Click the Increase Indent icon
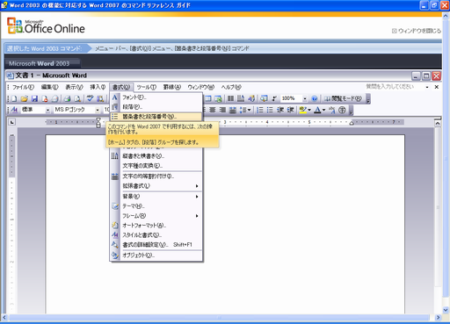 290,110
